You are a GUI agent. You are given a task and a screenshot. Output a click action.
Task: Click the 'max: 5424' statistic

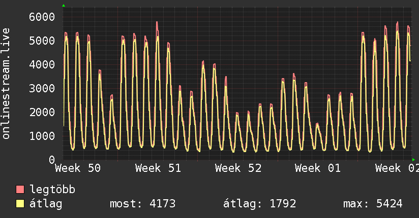[x=373, y=204]
